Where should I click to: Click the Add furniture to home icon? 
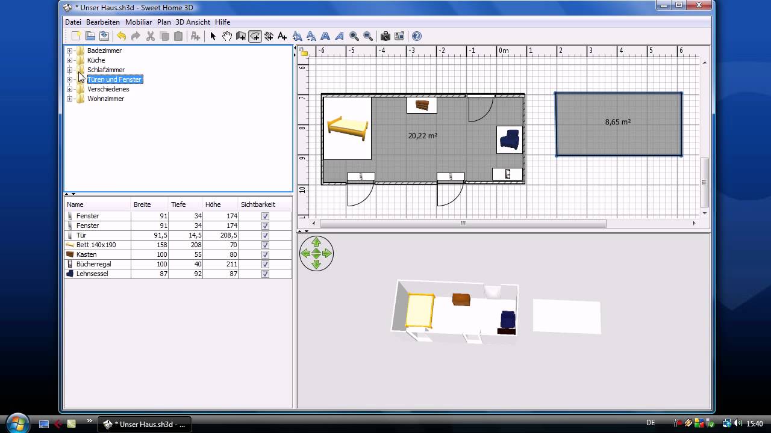[x=195, y=36]
